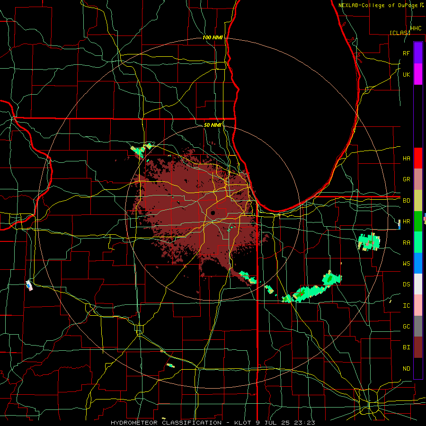Click the [CLAS] unit label
The image size is (426, 426).
click(x=400, y=33)
